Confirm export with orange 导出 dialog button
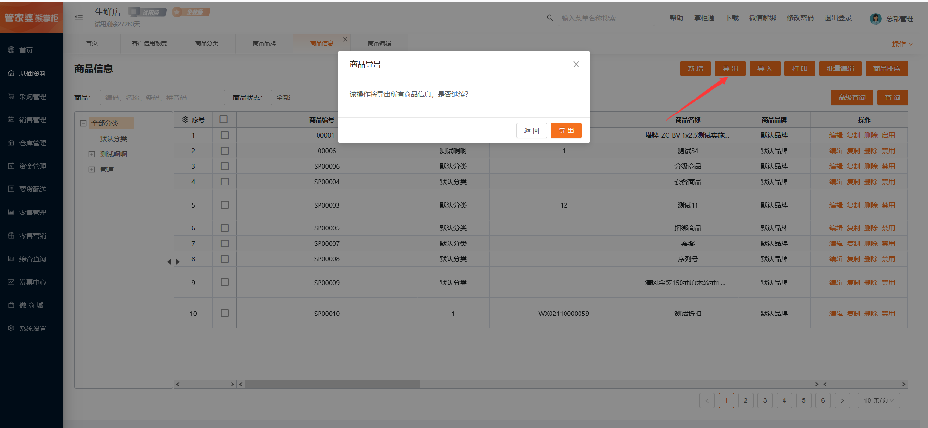 (566, 130)
